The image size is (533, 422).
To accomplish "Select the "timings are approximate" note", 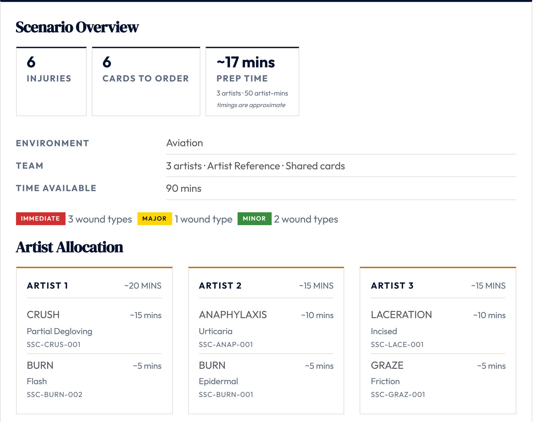I will coord(251,105).
